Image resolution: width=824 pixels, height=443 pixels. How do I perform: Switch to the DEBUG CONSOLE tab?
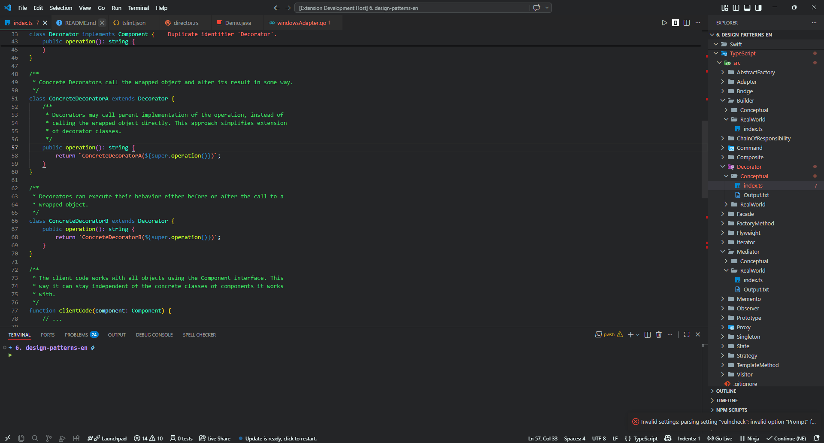pos(154,334)
